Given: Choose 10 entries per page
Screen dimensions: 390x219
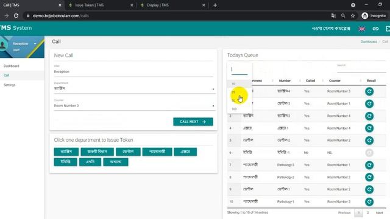Looking at the screenshot, I should tap(239, 84).
